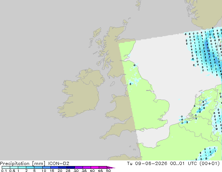Click the rain cluster at bottom-right of France
This screenshot has width=222, height=172.
click(x=207, y=153)
